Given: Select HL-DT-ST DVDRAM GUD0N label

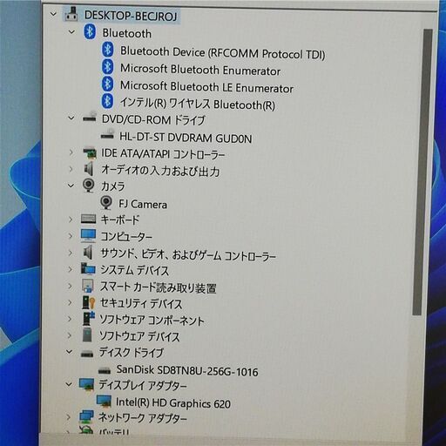Looking at the screenshot, I should [186, 138].
